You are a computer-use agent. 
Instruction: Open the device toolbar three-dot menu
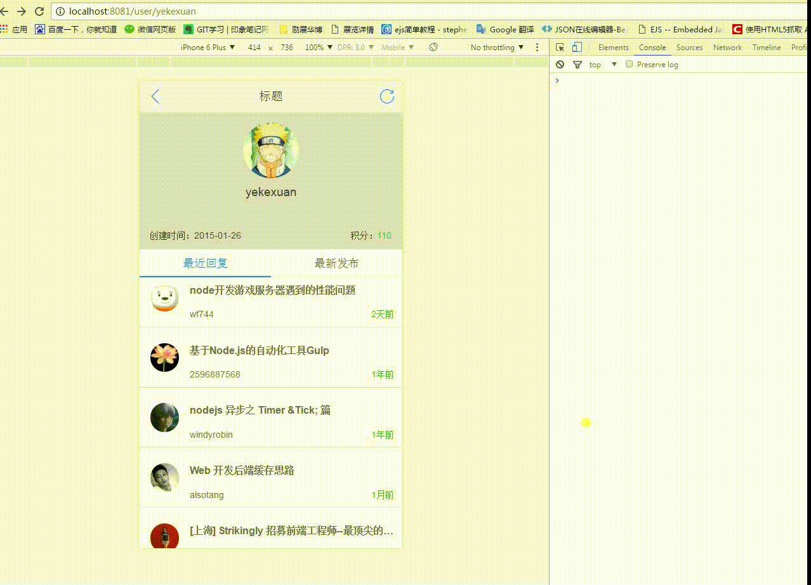537,48
